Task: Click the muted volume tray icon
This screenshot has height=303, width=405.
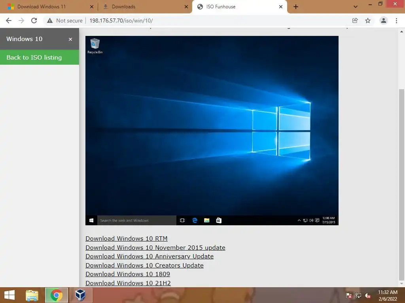Action: pyautogui.click(x=368, y=296)
